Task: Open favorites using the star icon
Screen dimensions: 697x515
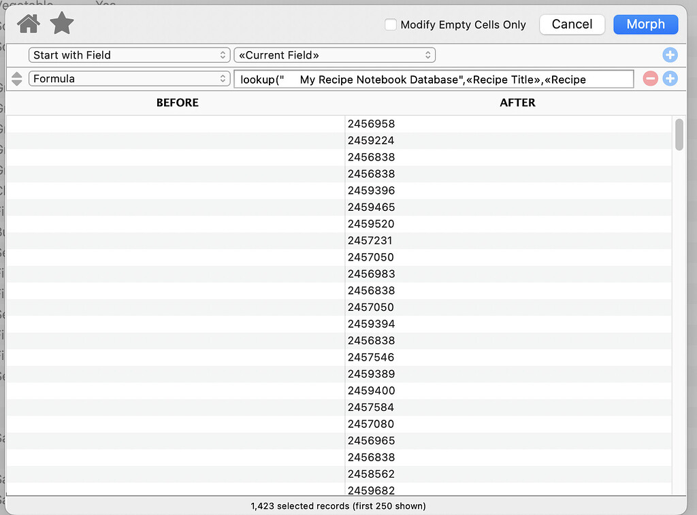Action: point(61,23)
